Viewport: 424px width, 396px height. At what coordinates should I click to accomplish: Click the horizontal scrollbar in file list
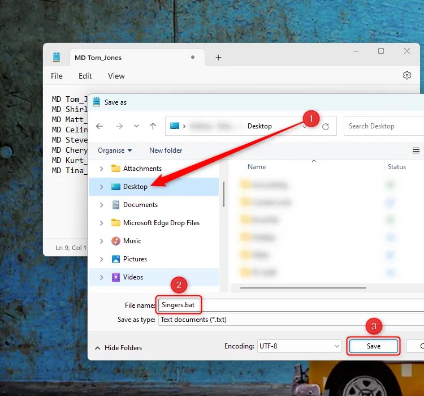point(303,288)
